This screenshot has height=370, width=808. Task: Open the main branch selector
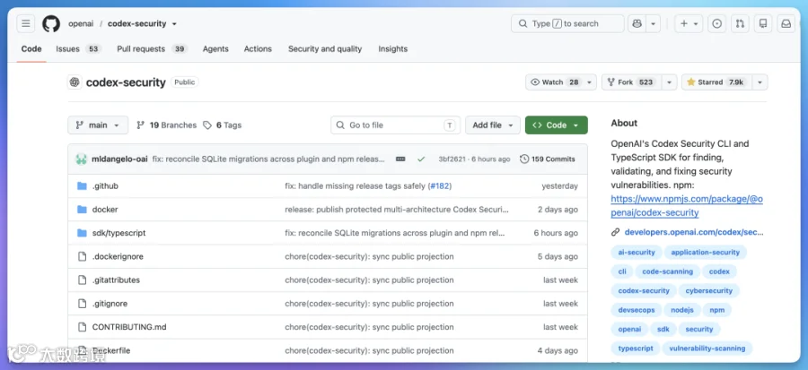[x=98, y=125]
